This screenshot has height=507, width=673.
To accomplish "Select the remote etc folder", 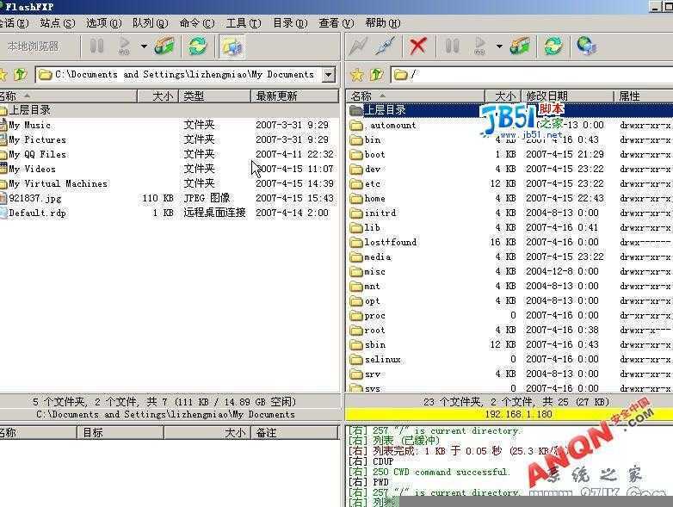I will point(372,183).
